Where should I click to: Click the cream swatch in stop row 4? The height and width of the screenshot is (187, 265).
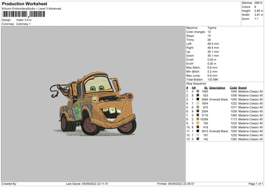point(198,103)
